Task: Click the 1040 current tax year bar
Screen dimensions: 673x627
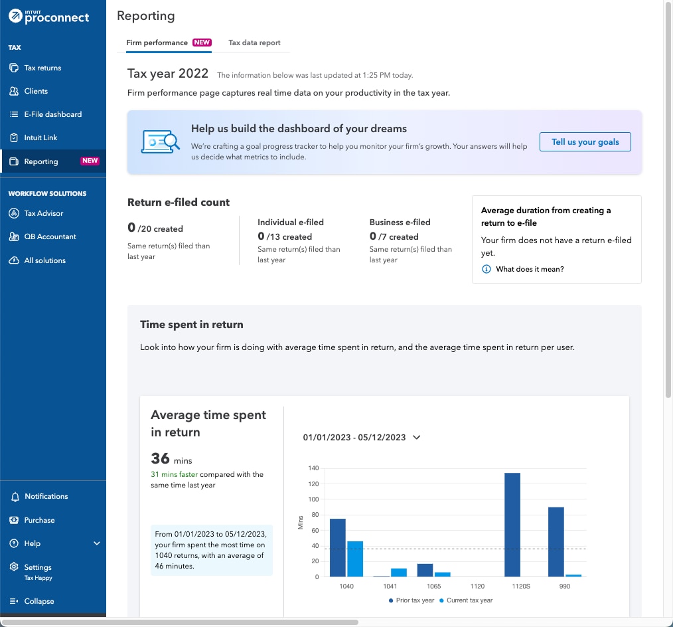Action: click(x=355, y=559)
